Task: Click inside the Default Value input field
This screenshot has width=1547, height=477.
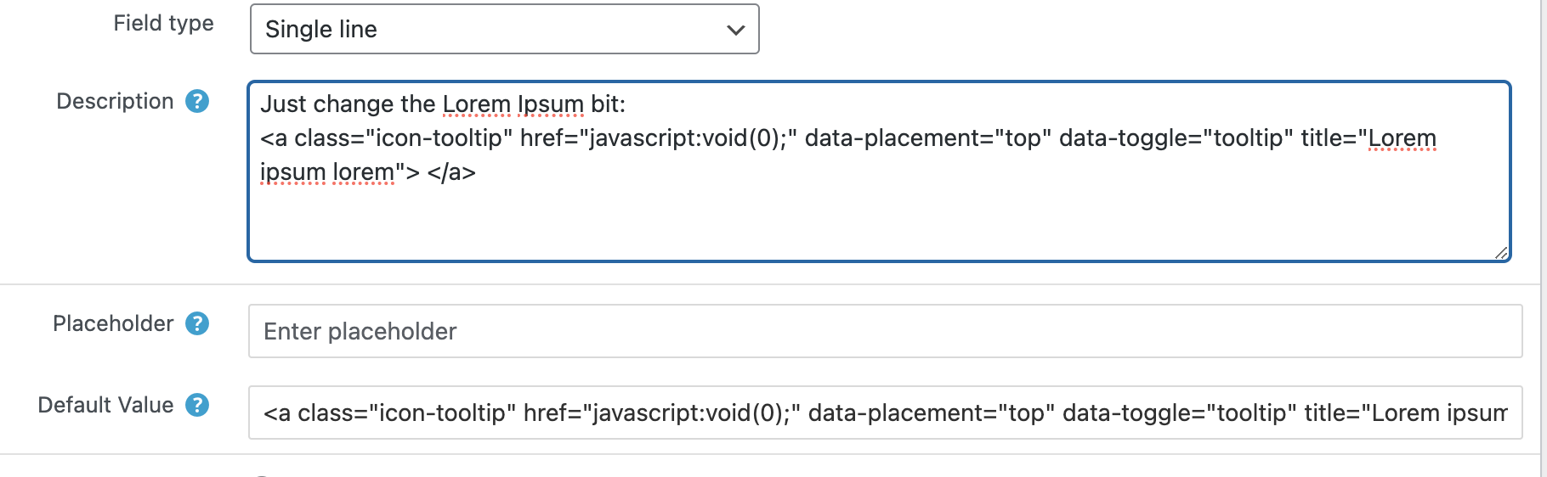Action: pos(885,412)
